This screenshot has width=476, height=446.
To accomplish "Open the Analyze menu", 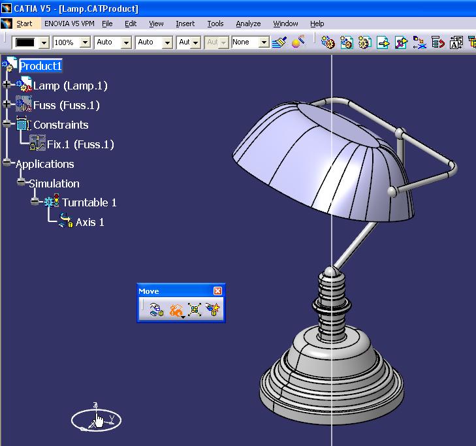I will [x=248, y=24].
